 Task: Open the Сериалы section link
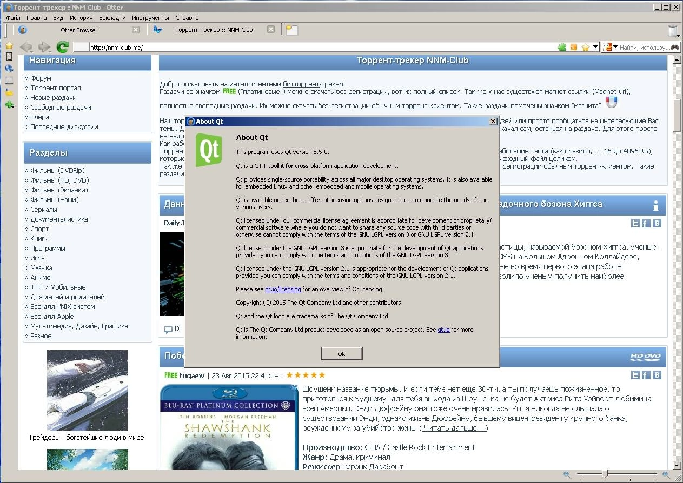point(44,209)
